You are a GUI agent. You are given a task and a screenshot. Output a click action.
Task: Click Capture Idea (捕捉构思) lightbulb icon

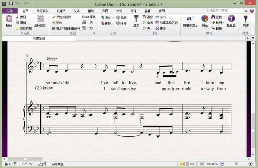[17, 28]
